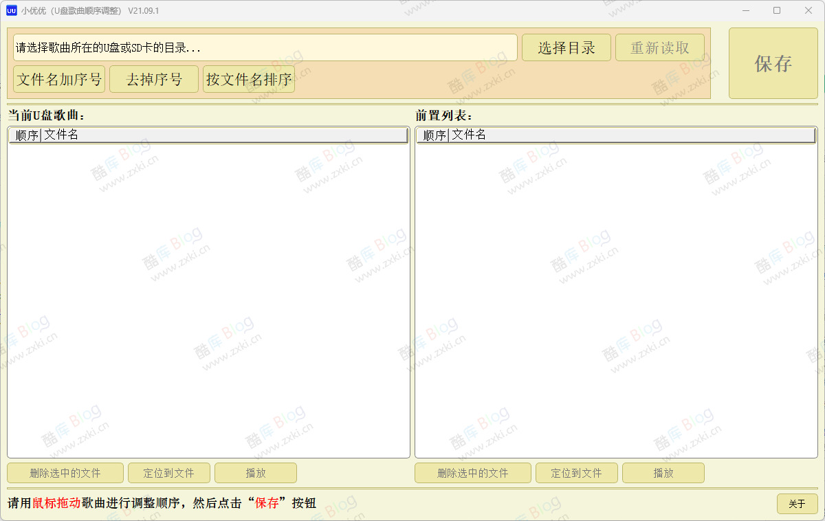The width and height of the screenshot is (825, 521).
Task: Click 删除选中的文件 under the left song list
Action: [x=65, y=473]
